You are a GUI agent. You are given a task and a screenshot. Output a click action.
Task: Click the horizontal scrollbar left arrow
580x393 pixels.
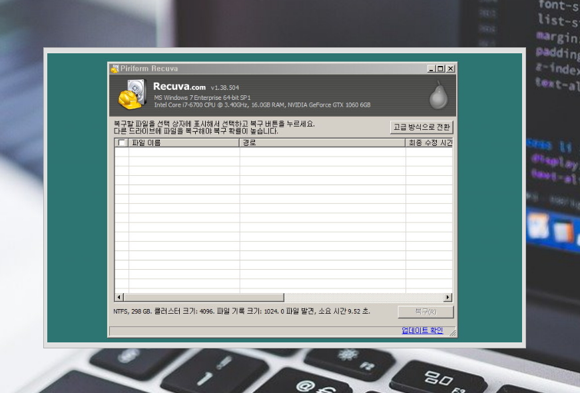click(x=119, y=297)
